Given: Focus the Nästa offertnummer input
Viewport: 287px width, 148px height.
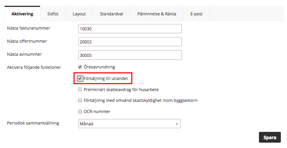Looking at the screenshot, I should [130, 42].
